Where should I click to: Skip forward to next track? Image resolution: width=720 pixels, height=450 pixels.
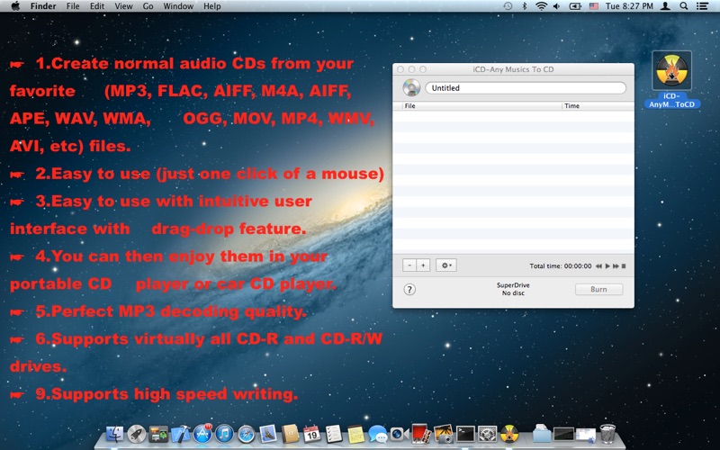[616, 265]
